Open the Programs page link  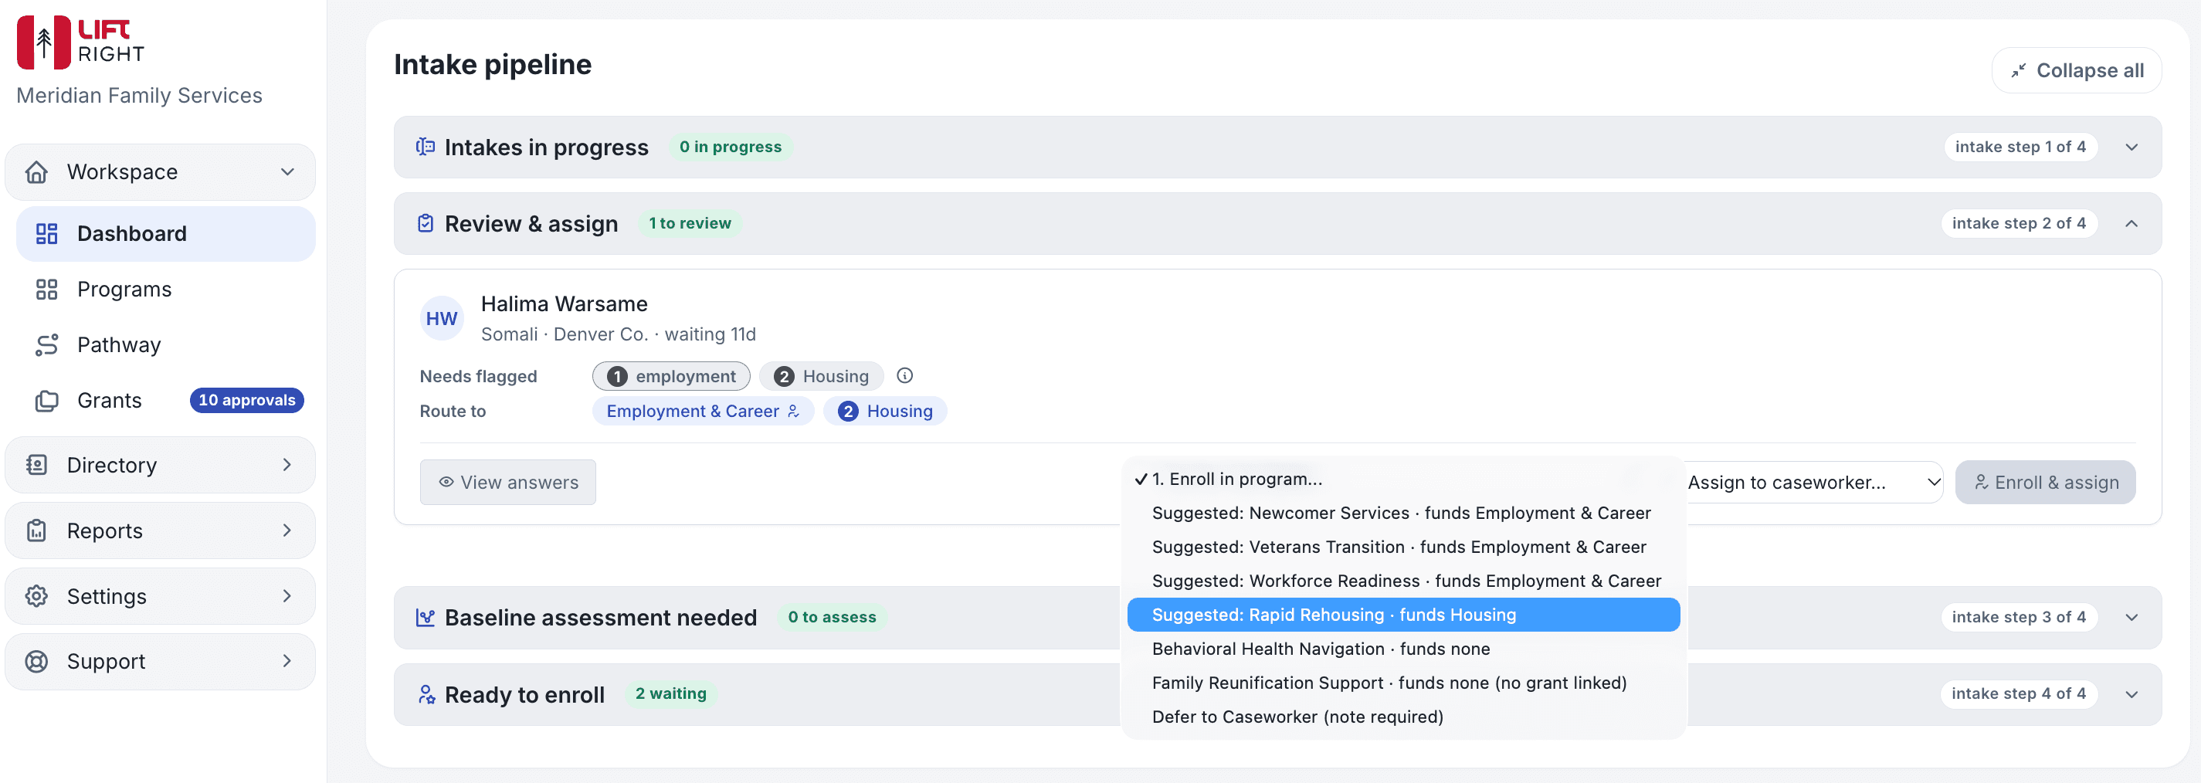click(x=166, y=290)
